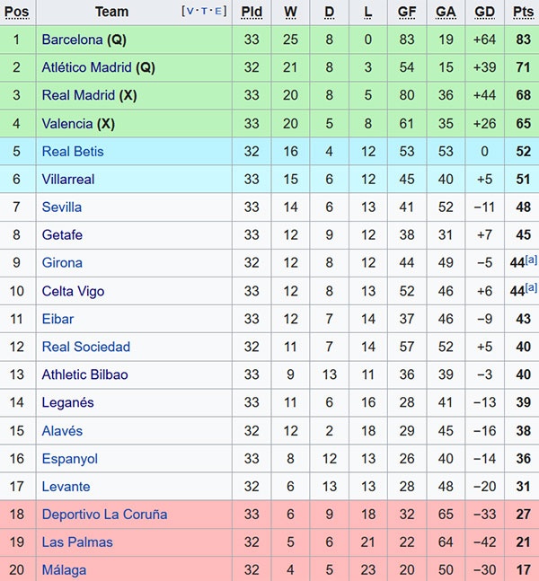Click the V (view template) link
The image size is (539, 581).
point(190,12)
